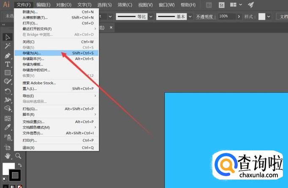Open the style dropdown arrow

[x=269, y=17]
